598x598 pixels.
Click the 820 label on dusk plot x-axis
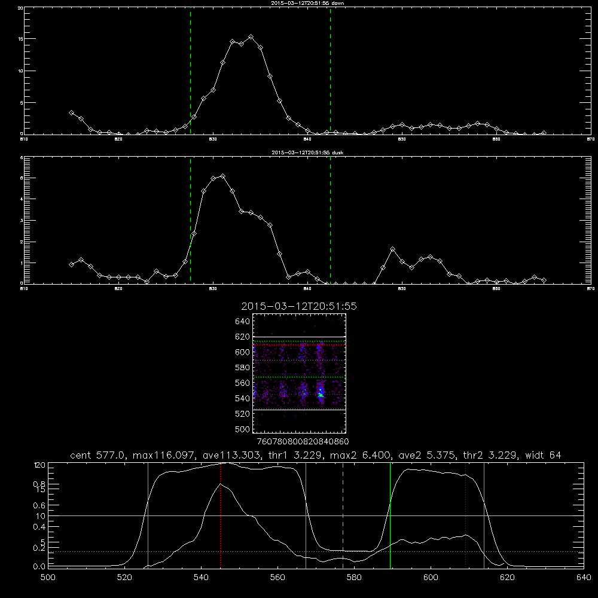(x=118, y=289)
